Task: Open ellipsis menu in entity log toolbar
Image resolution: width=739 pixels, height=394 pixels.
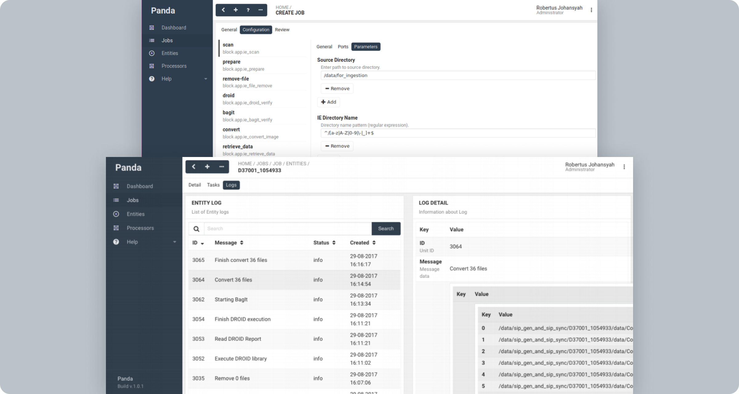Action: pyautogui.click(x=221, y=167)
